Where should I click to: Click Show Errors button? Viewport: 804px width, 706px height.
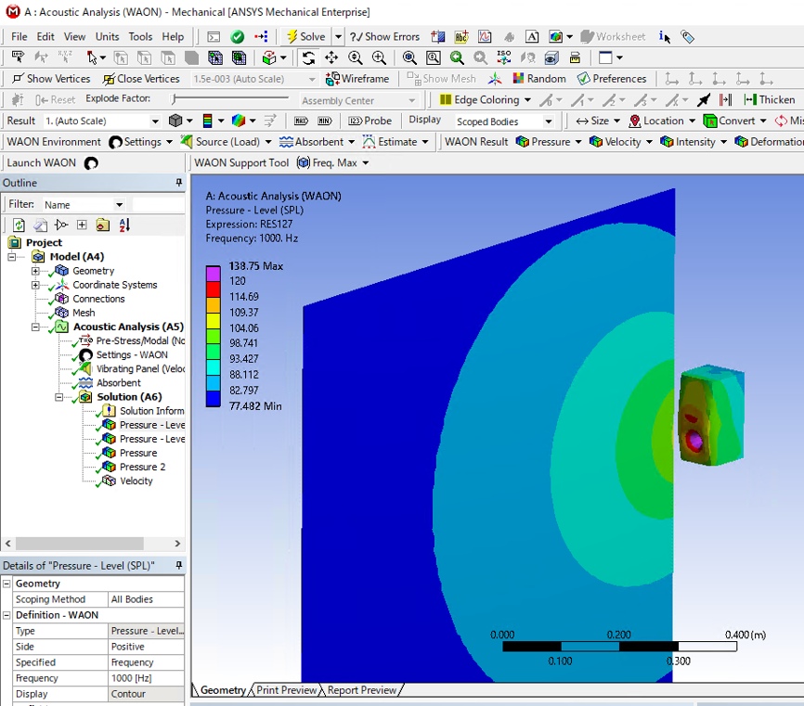[x=385, y=36]
